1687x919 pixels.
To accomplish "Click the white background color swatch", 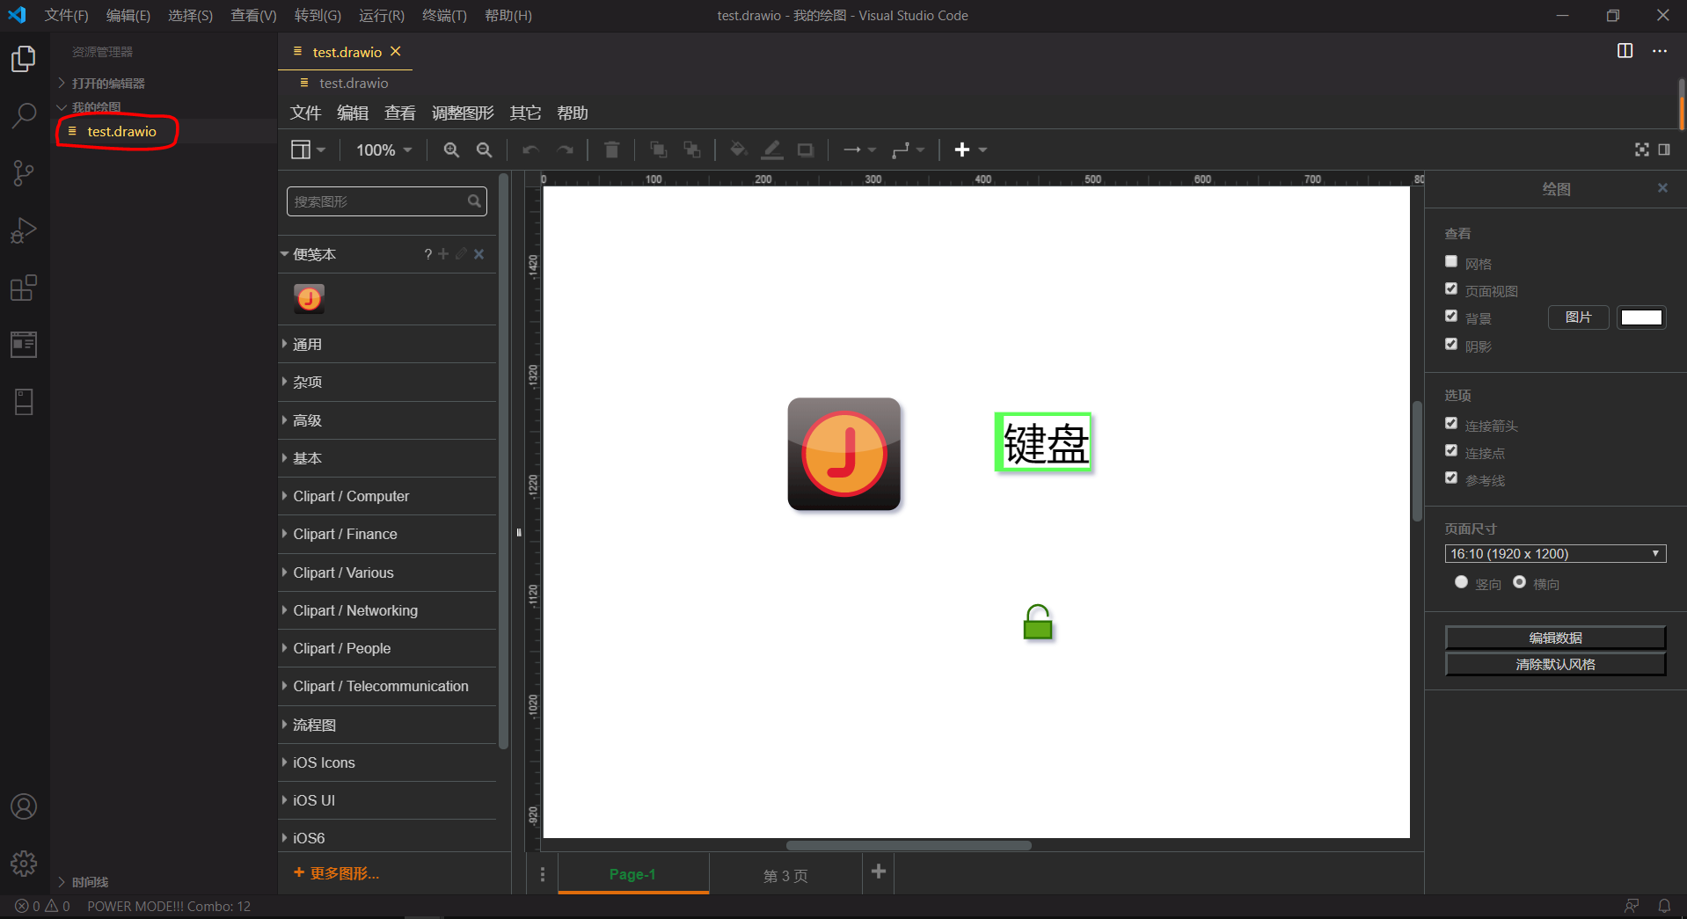I will tap(1641, 317).
